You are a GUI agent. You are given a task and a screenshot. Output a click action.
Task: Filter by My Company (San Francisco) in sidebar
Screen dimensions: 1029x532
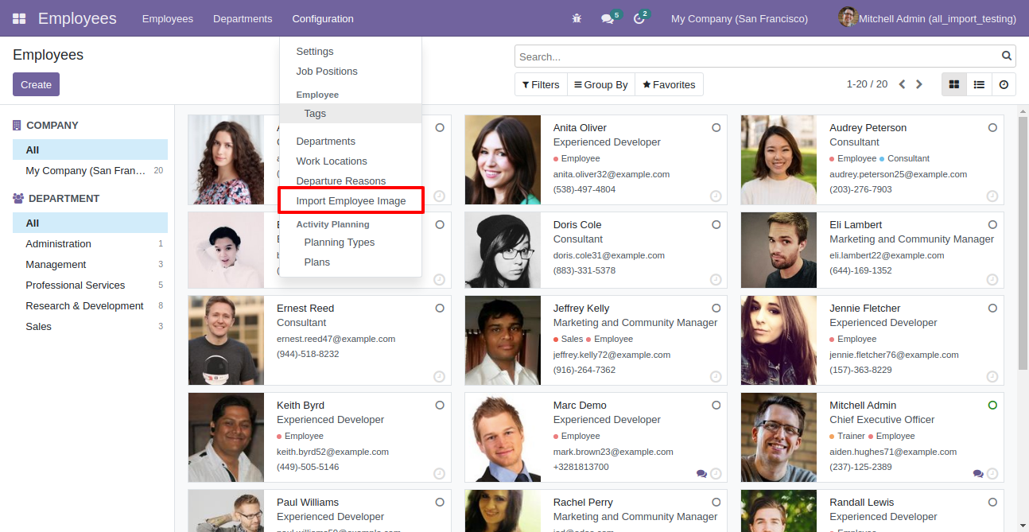coord(90,170)
